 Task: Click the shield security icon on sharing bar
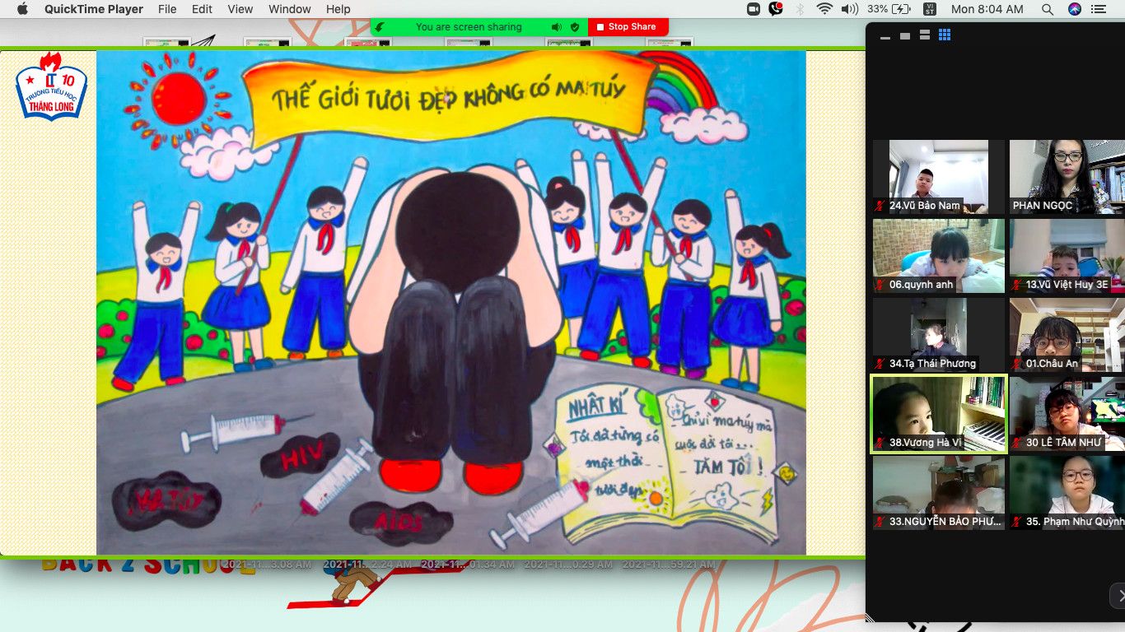click(575, 27)
